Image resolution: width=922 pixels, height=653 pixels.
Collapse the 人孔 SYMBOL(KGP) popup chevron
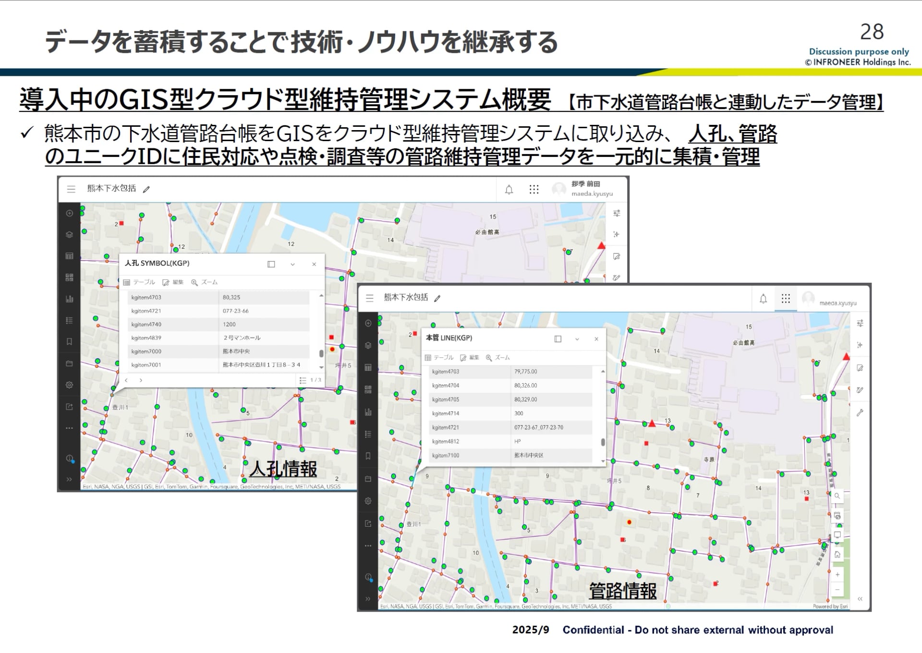pos(292,265)
